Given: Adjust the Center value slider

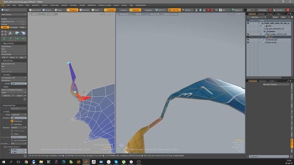Looking at the screenshot, I should pos(18,83).
